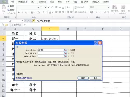The width and height of the screenshot is (130, 97).
Task: Expand the Alignment (对齐方式) dialog launcher
Action: tap(88, 17)
